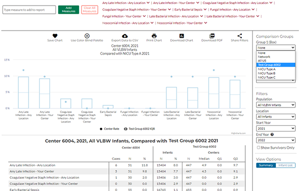Click table row Any Late Infection - Your Center

click(x=126, y=171)
